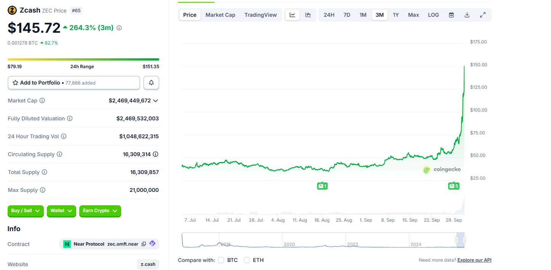Open the Buy / Sell dropdown

(x=26, y=211)
